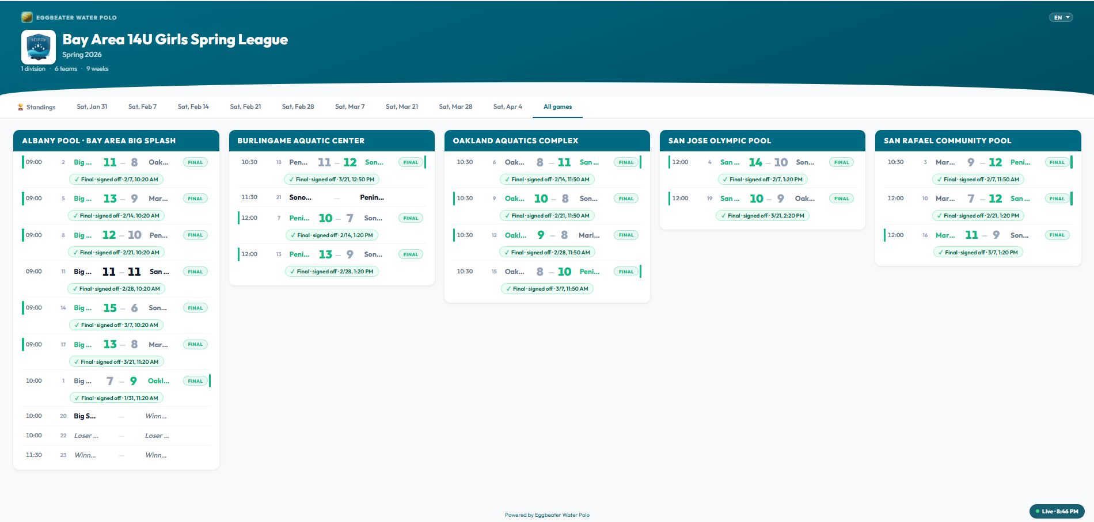Click the trophy icon beside Standings
1094x522 pixels.
(x=21, y=107)
